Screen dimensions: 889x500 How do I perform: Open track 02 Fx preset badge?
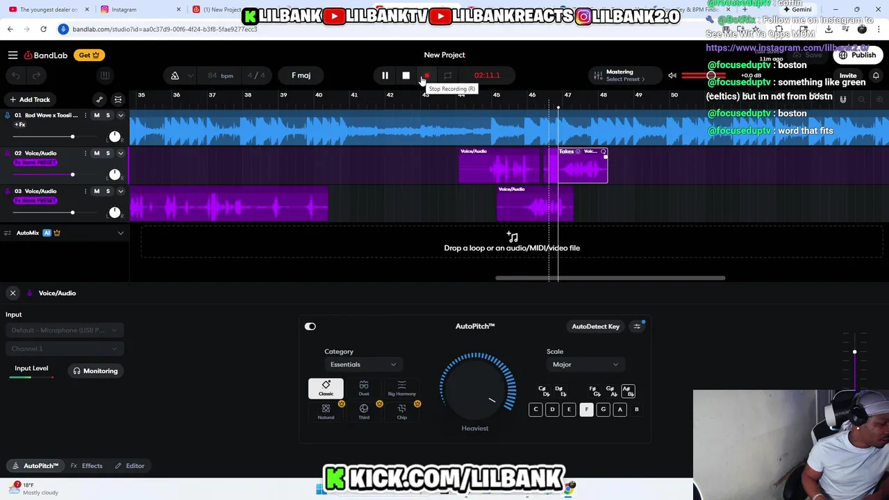click(35, 162)
